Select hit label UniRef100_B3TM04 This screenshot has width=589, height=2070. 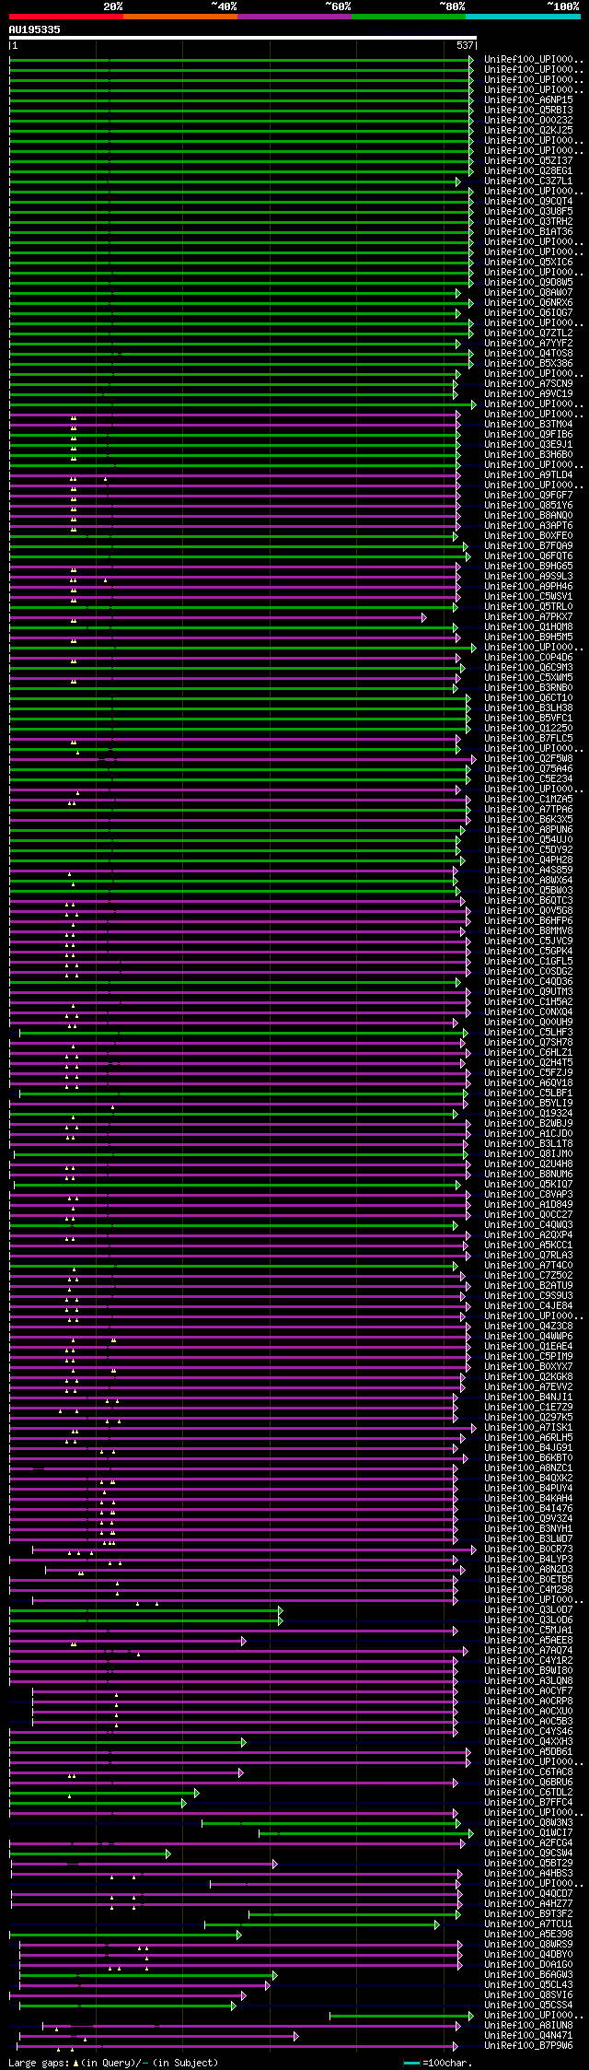pos(528,425)
